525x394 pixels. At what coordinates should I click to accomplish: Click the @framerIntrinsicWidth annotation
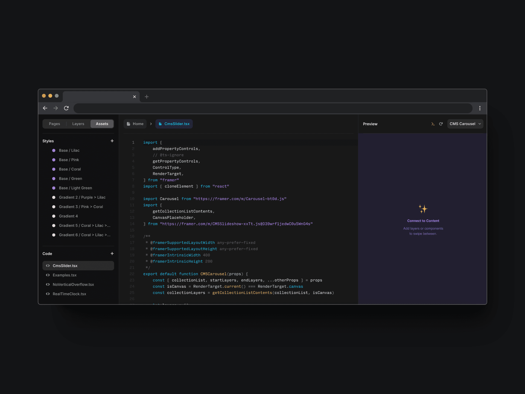(x=175, y=255)
